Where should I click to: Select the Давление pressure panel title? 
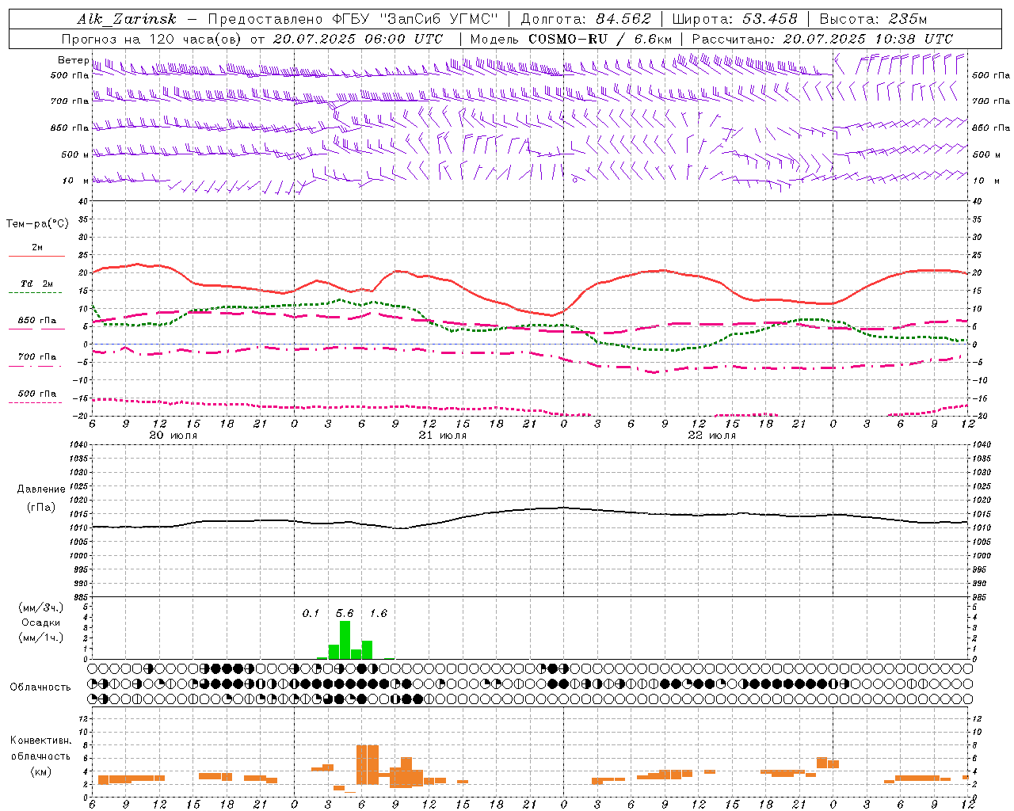coord(41,489)
